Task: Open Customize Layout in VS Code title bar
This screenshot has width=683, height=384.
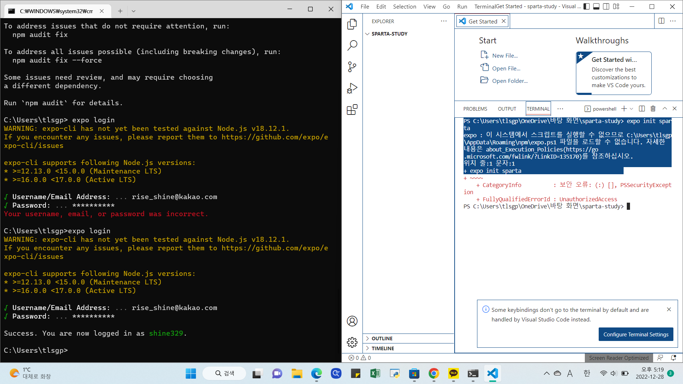Action: [616, 6]
